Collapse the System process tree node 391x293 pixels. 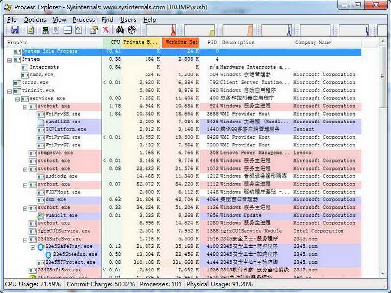[x=9, y=60]
